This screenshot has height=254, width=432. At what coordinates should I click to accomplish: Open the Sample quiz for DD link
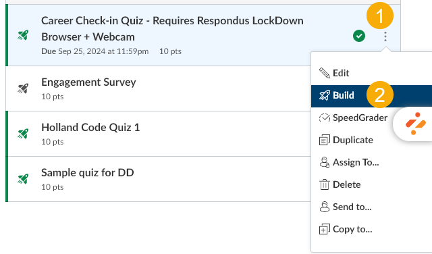pos(88,173)
